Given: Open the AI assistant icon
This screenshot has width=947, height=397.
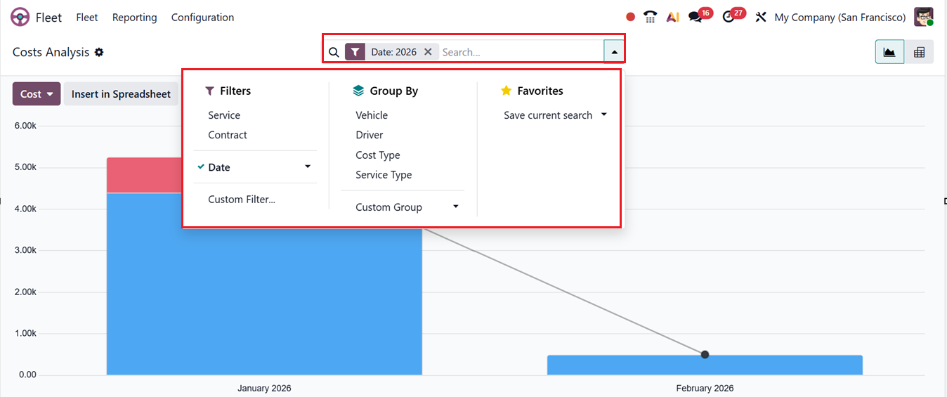Looking at the screenshot, I should pos(672,18).
